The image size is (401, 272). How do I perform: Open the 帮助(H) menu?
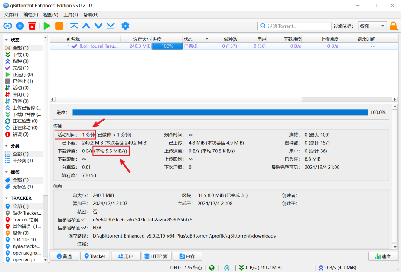[x=91, y=15]
